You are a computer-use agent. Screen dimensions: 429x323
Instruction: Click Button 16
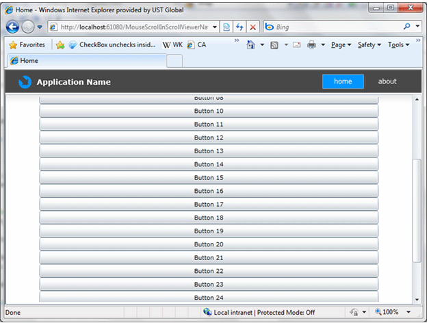209,191
